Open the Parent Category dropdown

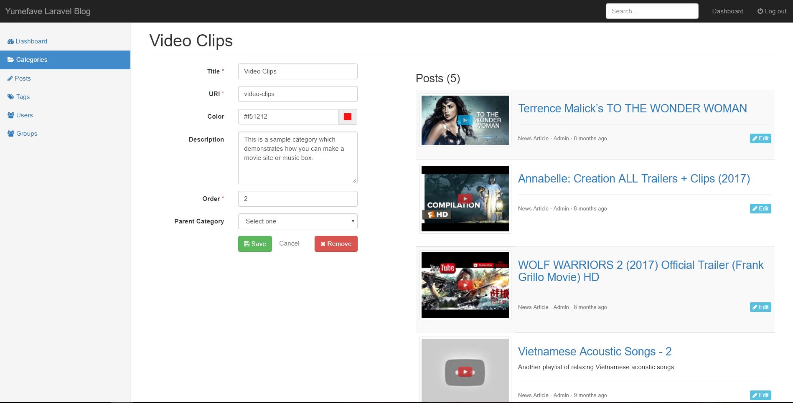tap(298, 221)
